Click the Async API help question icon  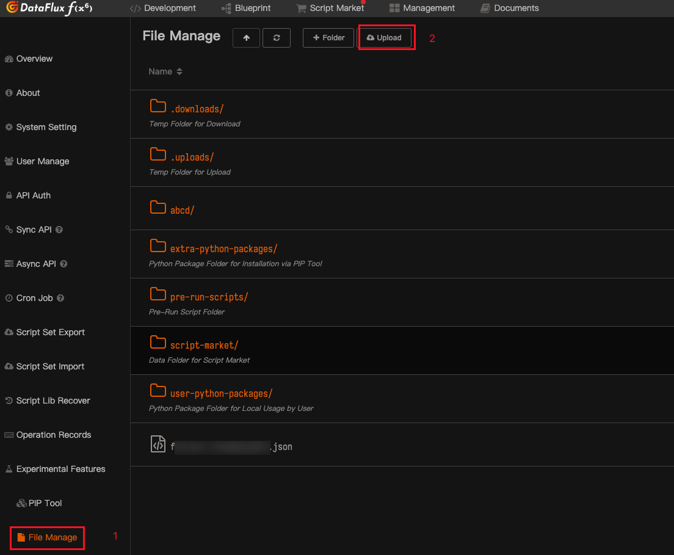[x=63, y=264]
